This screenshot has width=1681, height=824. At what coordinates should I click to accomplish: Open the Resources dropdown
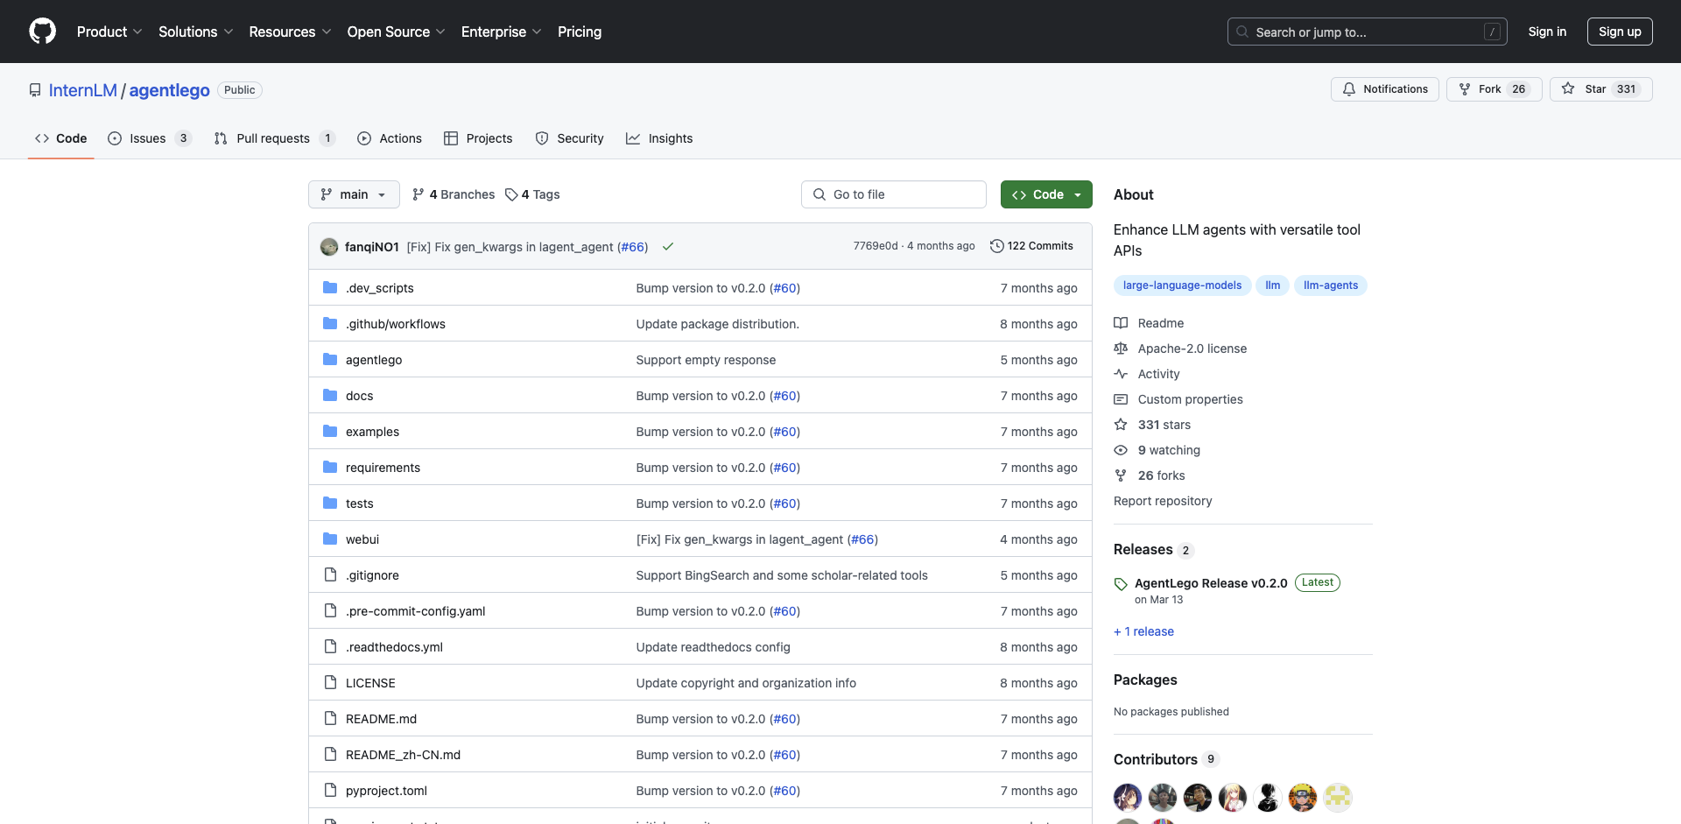[290, 32]
